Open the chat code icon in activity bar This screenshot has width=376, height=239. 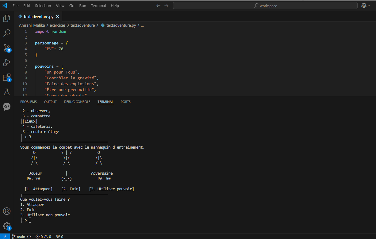coord(7,107)
